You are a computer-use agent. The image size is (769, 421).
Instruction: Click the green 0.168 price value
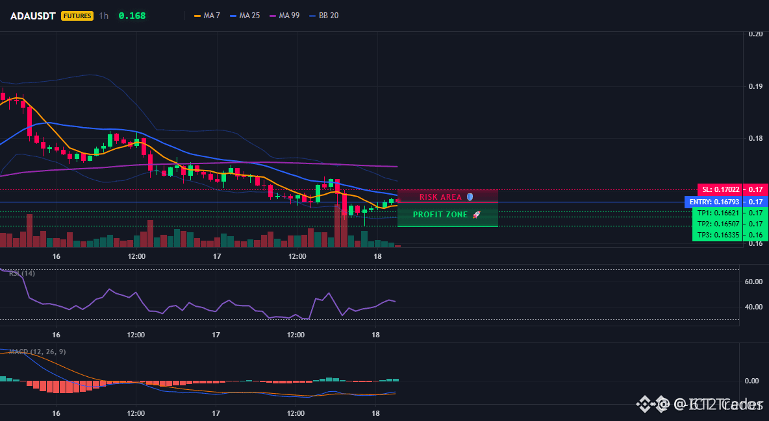132,16
